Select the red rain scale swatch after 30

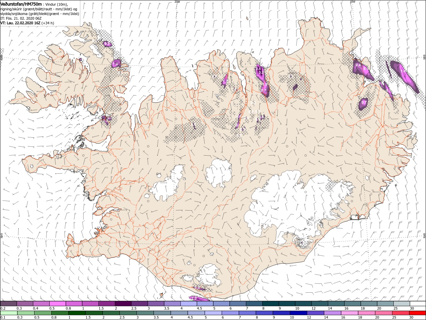(417, 313)
